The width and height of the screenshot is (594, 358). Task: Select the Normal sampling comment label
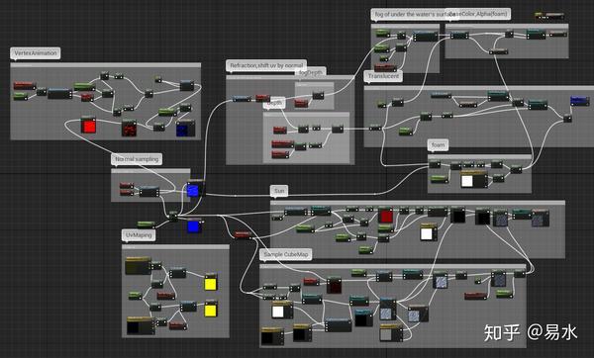[x=137, y=159]
